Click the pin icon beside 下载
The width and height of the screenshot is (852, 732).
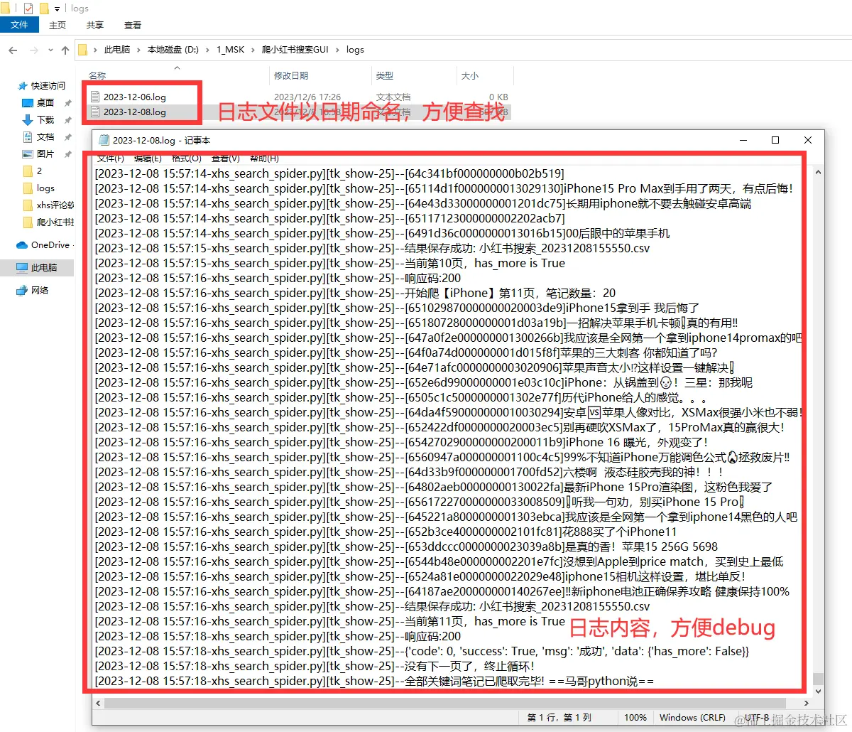(x=68, y=120)
